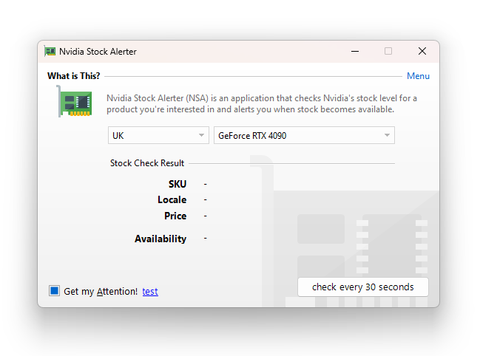Click the test alert link

click(x=150, y=291)
